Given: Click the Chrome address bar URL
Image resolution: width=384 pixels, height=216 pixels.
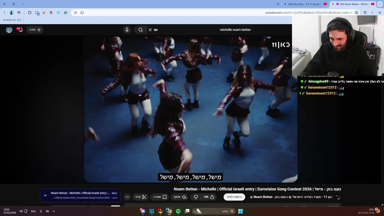Looking at the screenshot, I should coord(308,13).
